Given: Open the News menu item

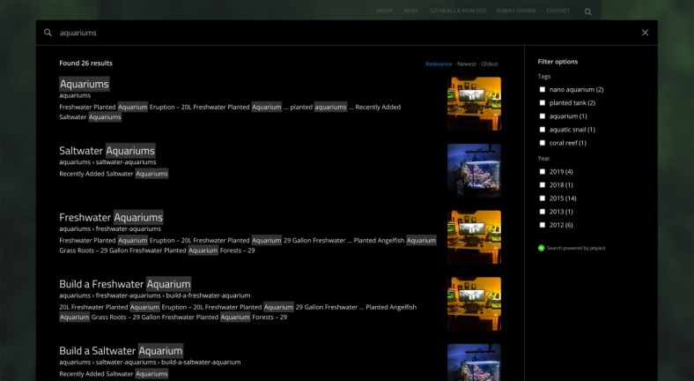Looking at the screenshot, I should click(410, 11).
